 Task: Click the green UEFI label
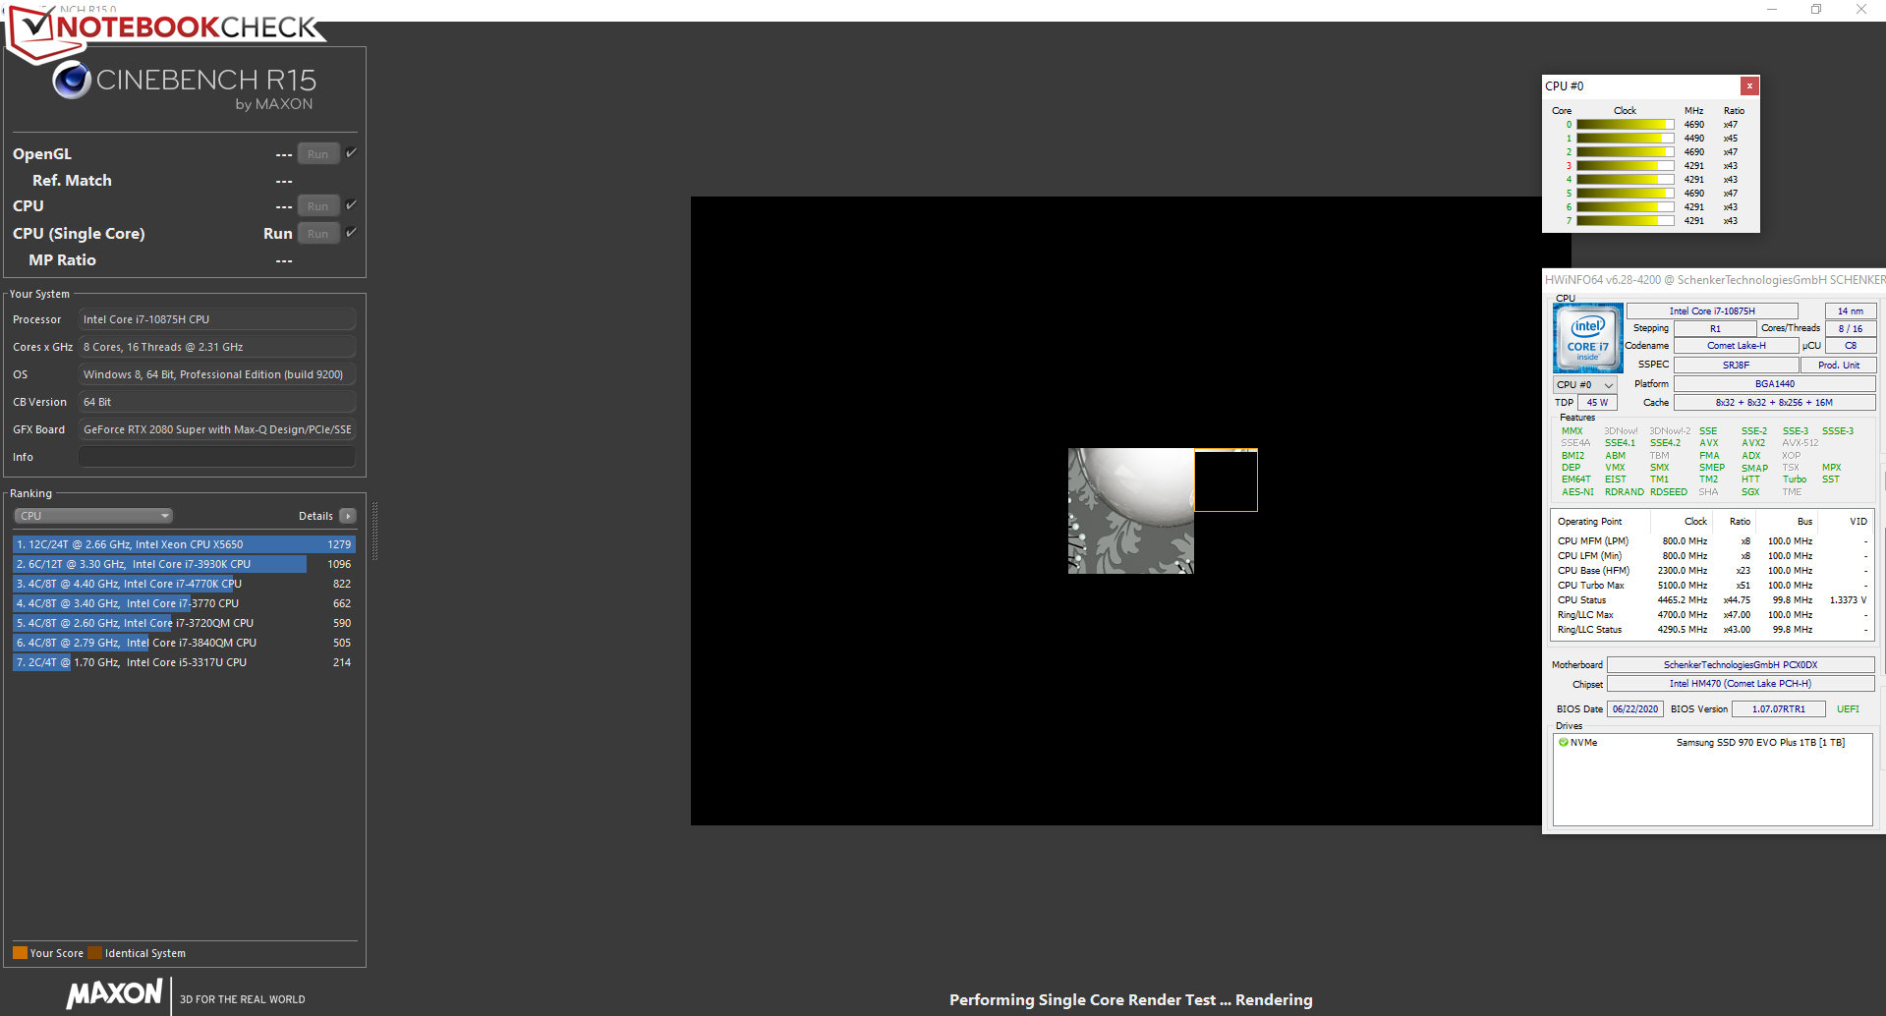click(1848, 709)
